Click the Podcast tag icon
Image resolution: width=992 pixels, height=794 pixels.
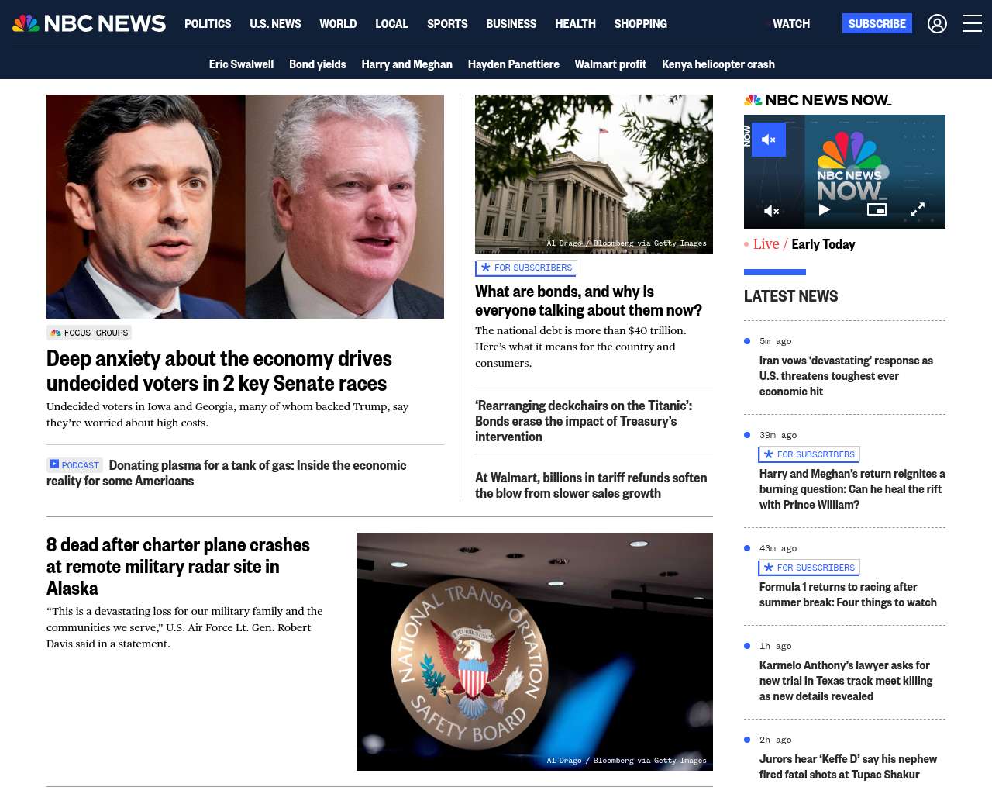click(74, 464)
